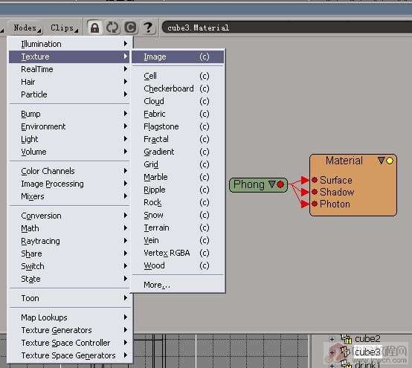Open the Volume submenu
The image size is (412, 368).
point(70,152)
